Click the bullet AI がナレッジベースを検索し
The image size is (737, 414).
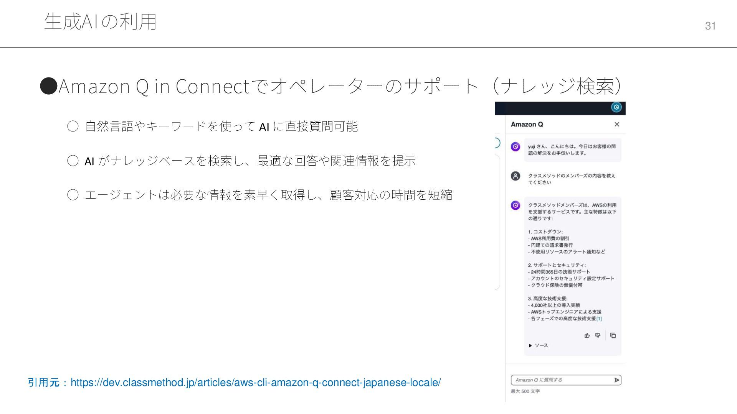click(250, 161)
